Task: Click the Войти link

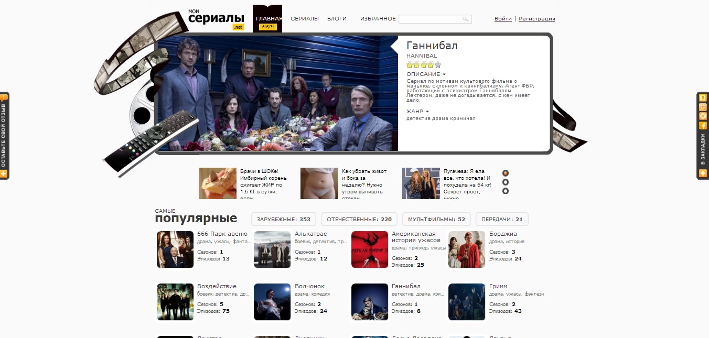Action: (503, 19)
